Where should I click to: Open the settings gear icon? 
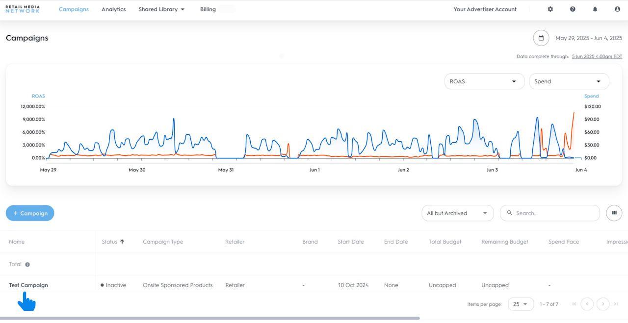coord(550,9)
